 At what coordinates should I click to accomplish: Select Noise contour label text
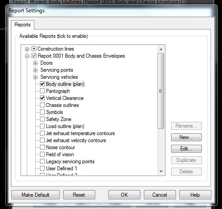pos(61,147)
